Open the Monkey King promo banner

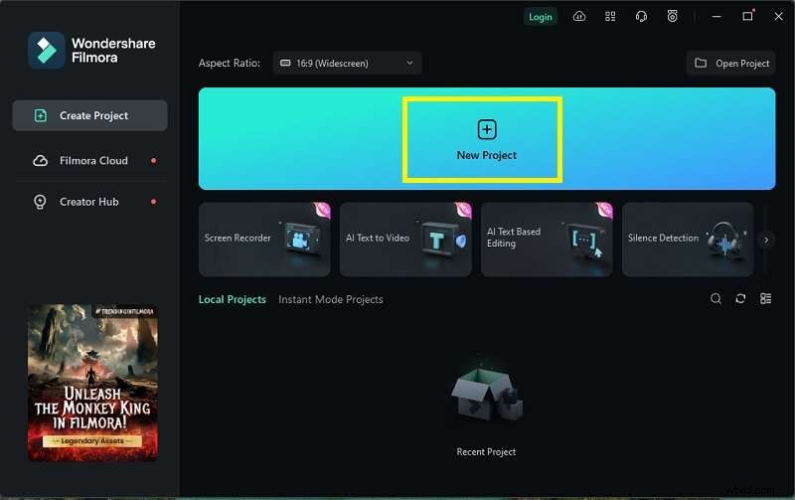pyautogui.click(x=92, y=383)
